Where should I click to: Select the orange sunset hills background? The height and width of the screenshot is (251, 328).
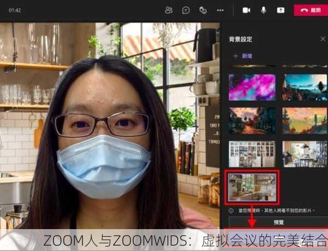(304, 121)
